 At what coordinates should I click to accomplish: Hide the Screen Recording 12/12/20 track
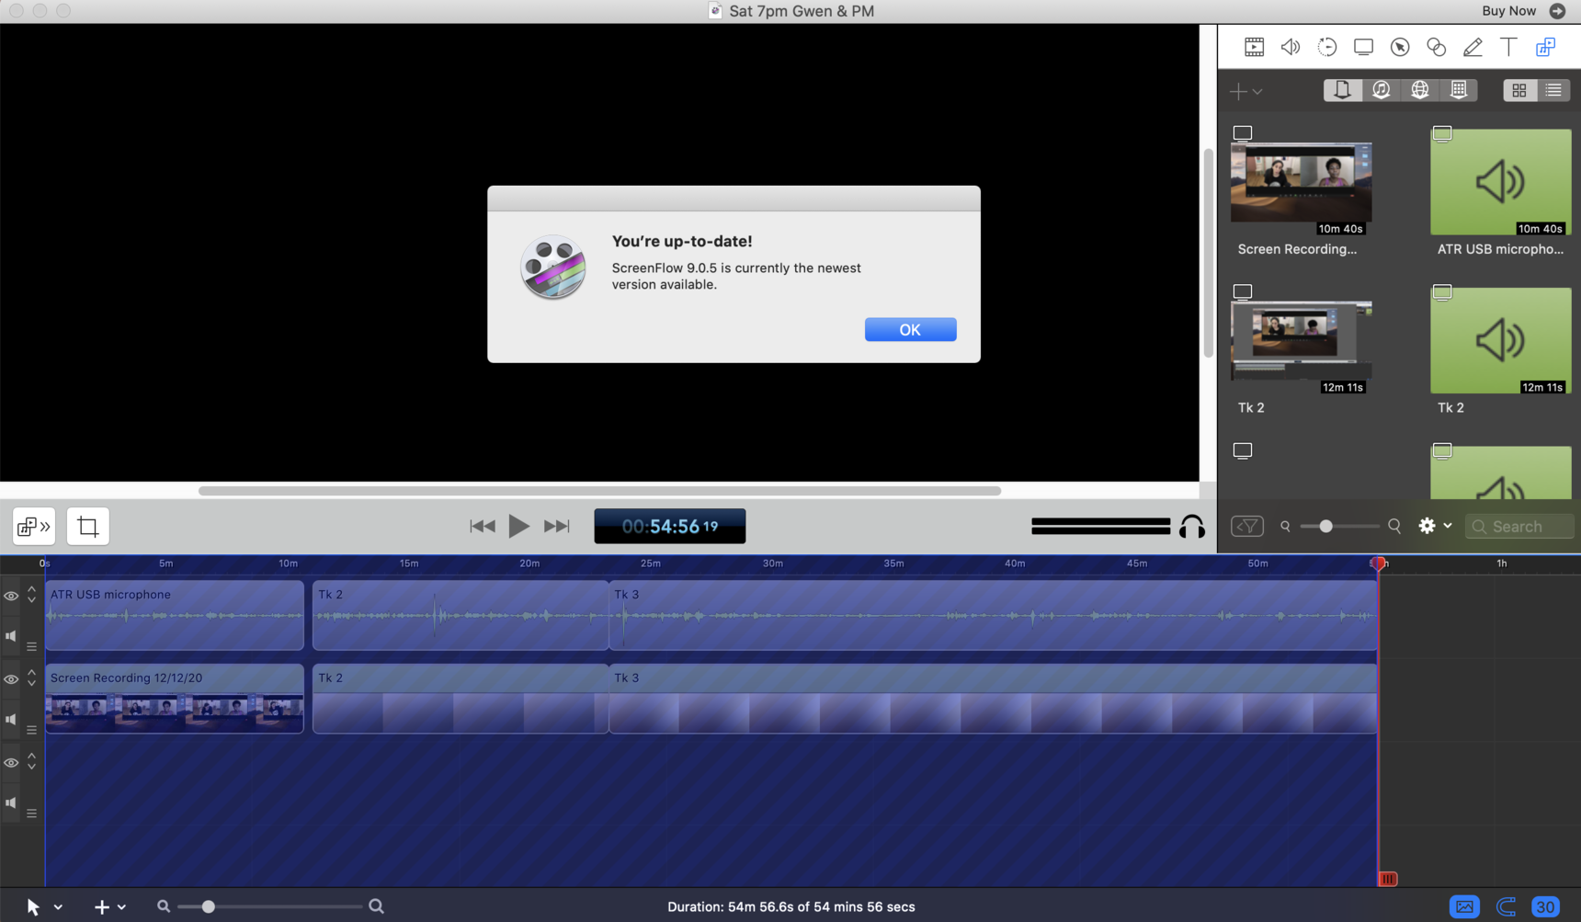(x=11, y=679)
